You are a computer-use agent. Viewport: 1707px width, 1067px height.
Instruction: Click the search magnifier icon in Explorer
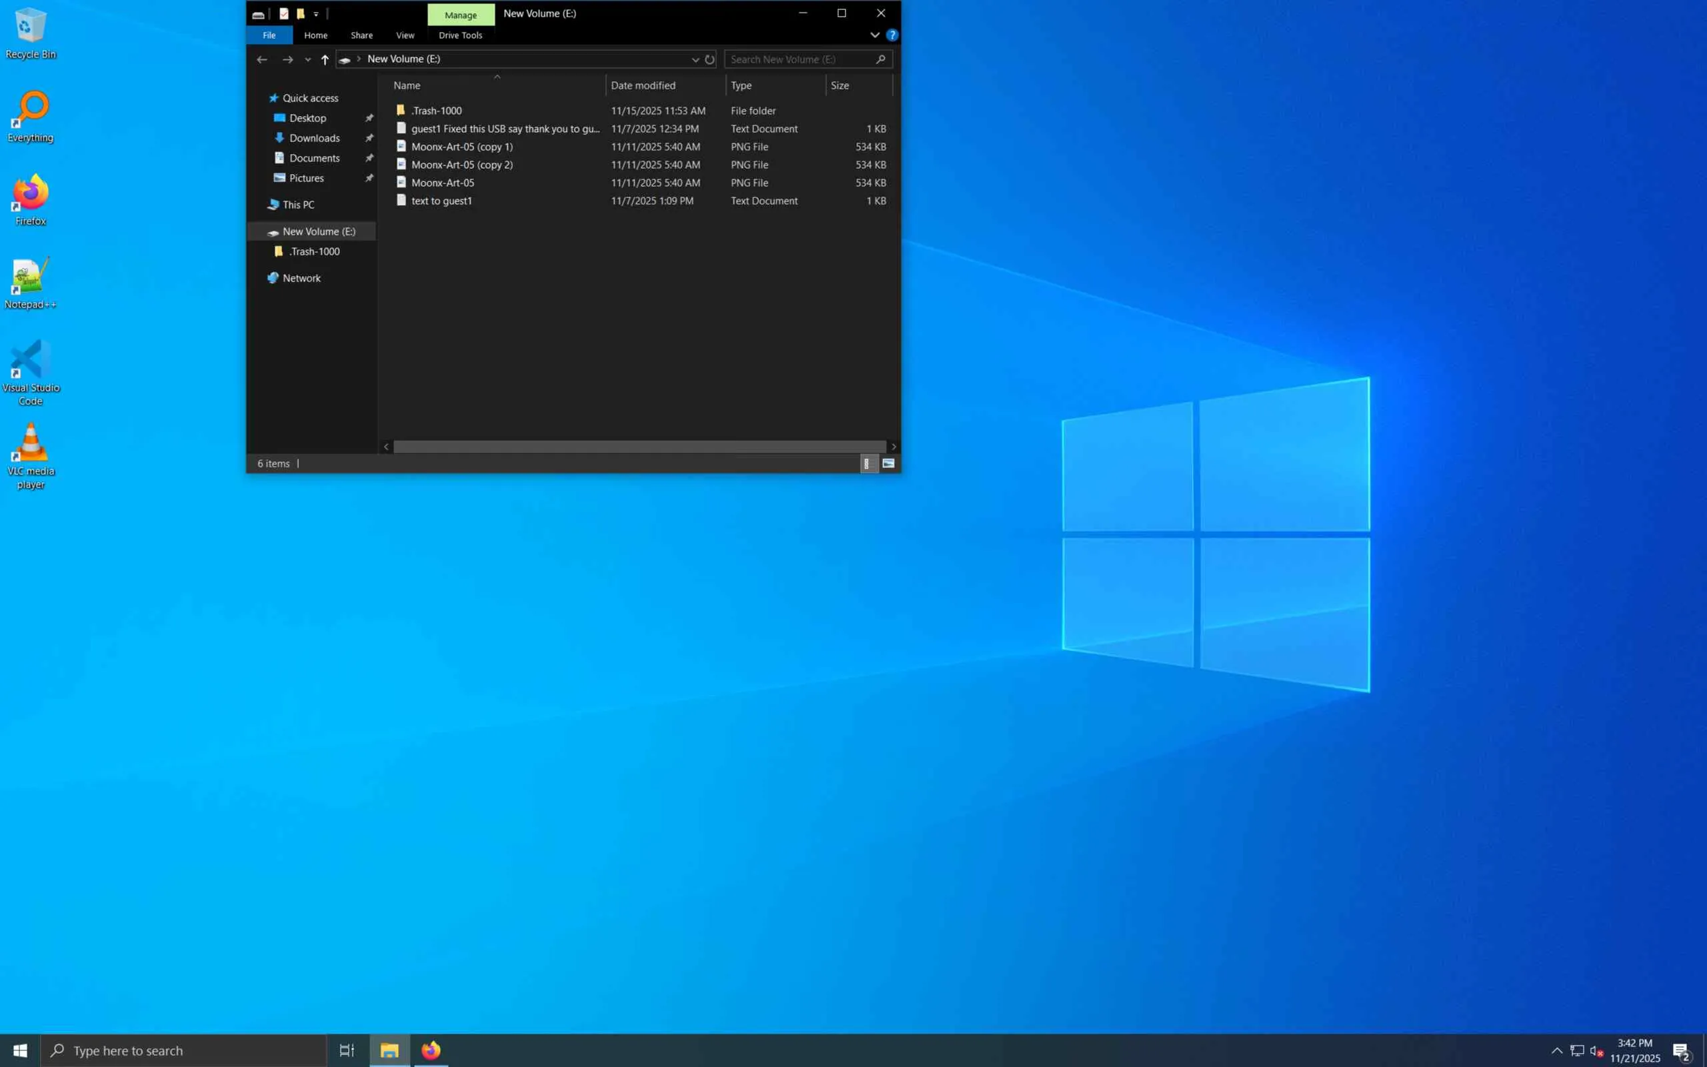click(x=880, y=59)
